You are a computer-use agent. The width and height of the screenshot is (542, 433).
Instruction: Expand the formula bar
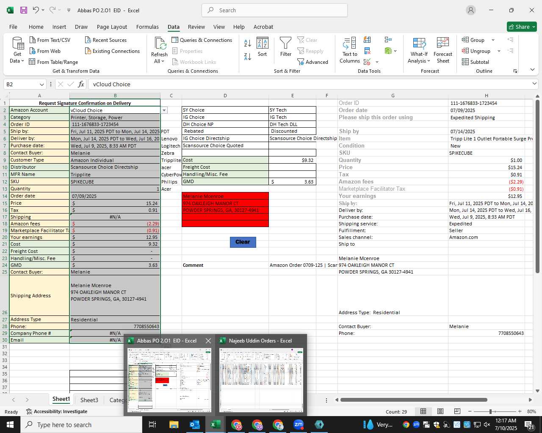point(534,84)
